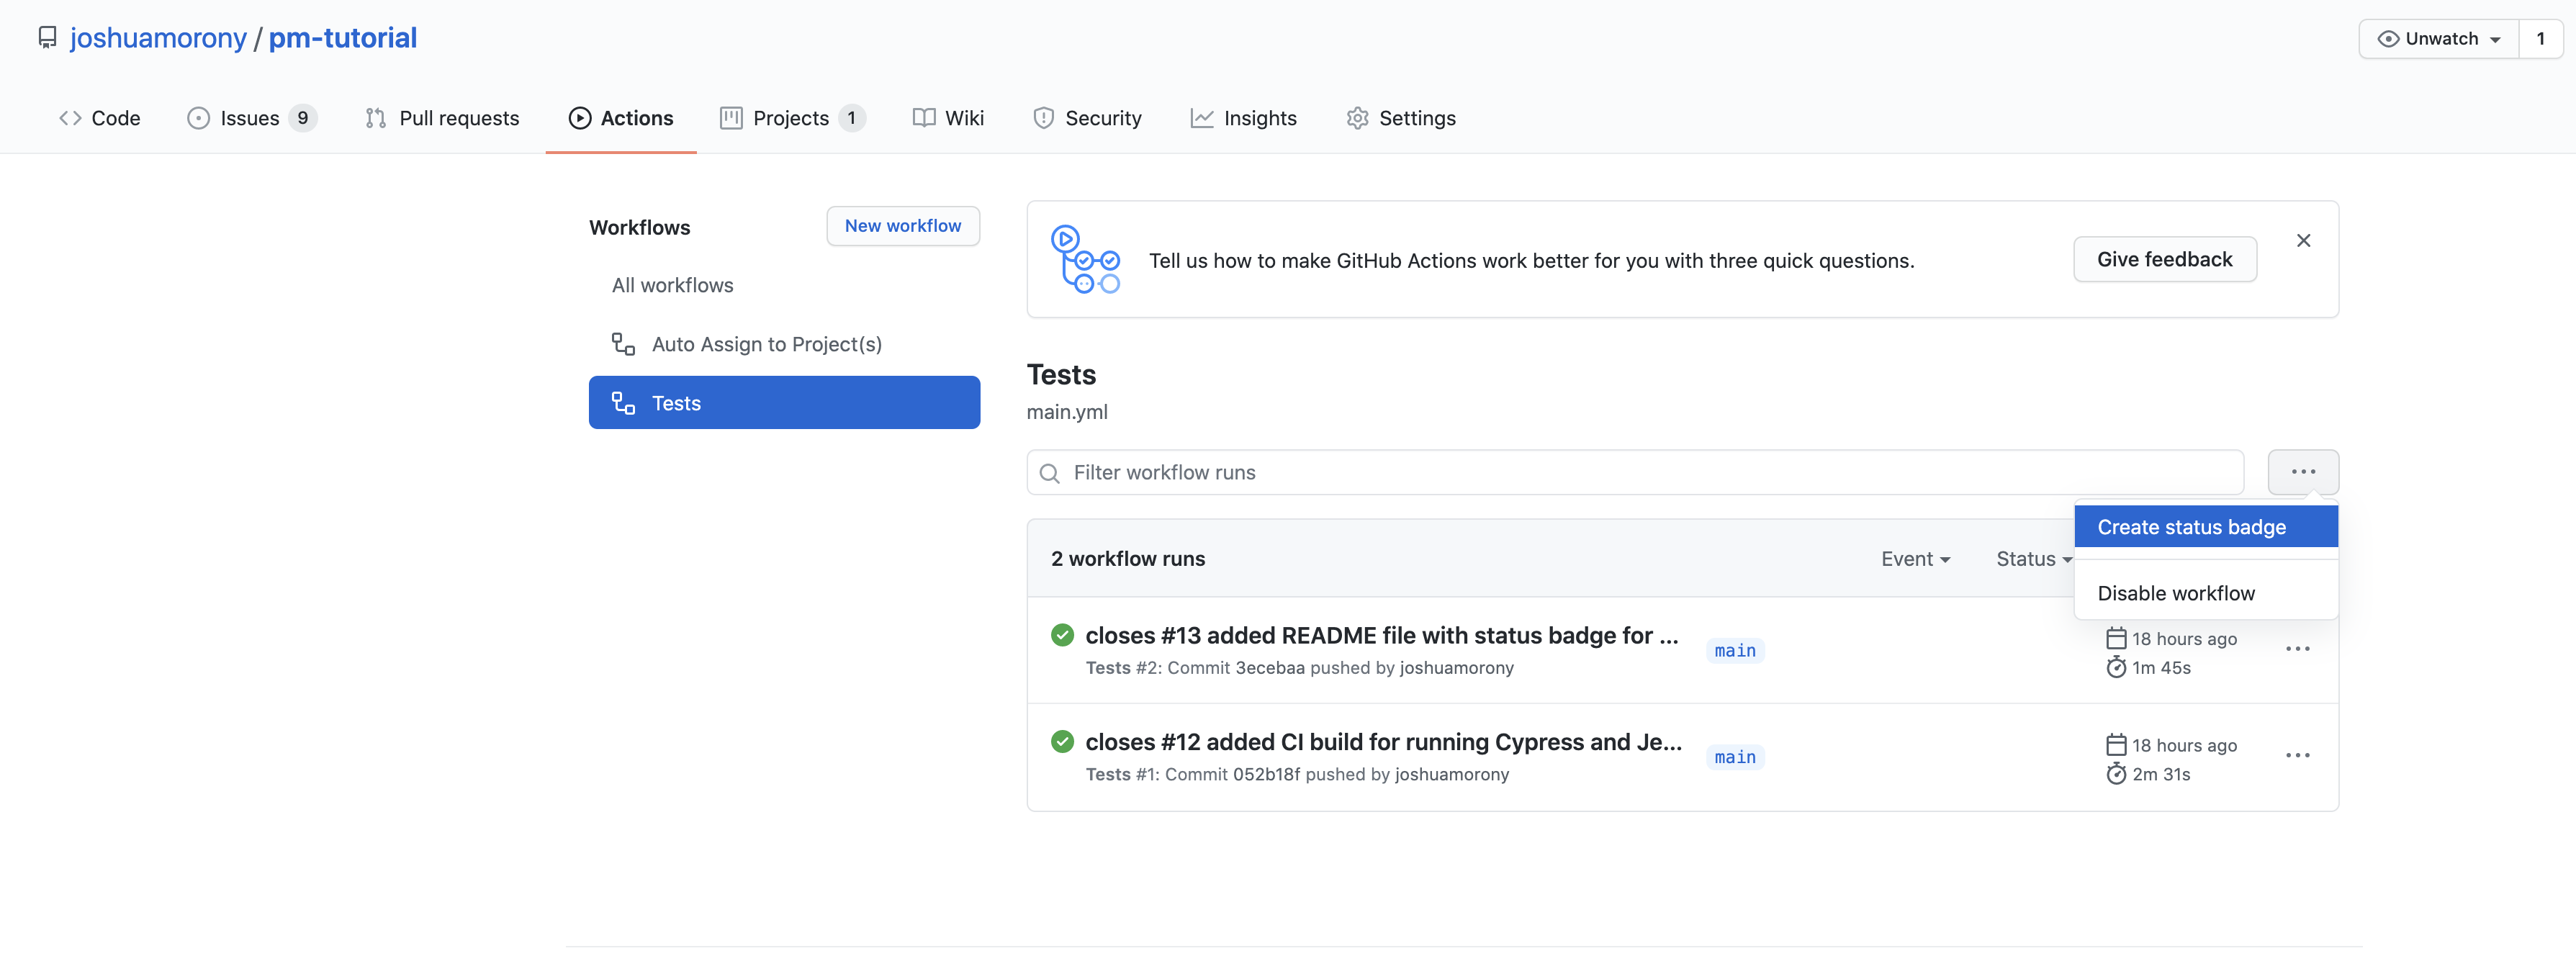Click the calendar icon on closes #12 run
The height and width of the screenshot is (969, 2576).
click(2116, 745)
